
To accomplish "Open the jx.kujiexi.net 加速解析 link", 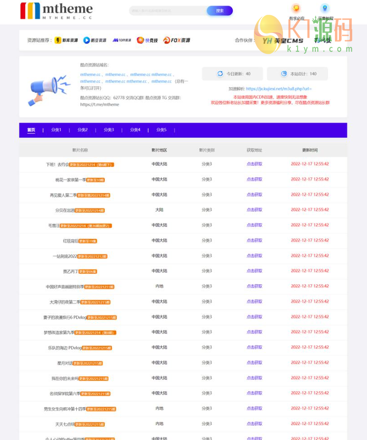I will [279, 89].
